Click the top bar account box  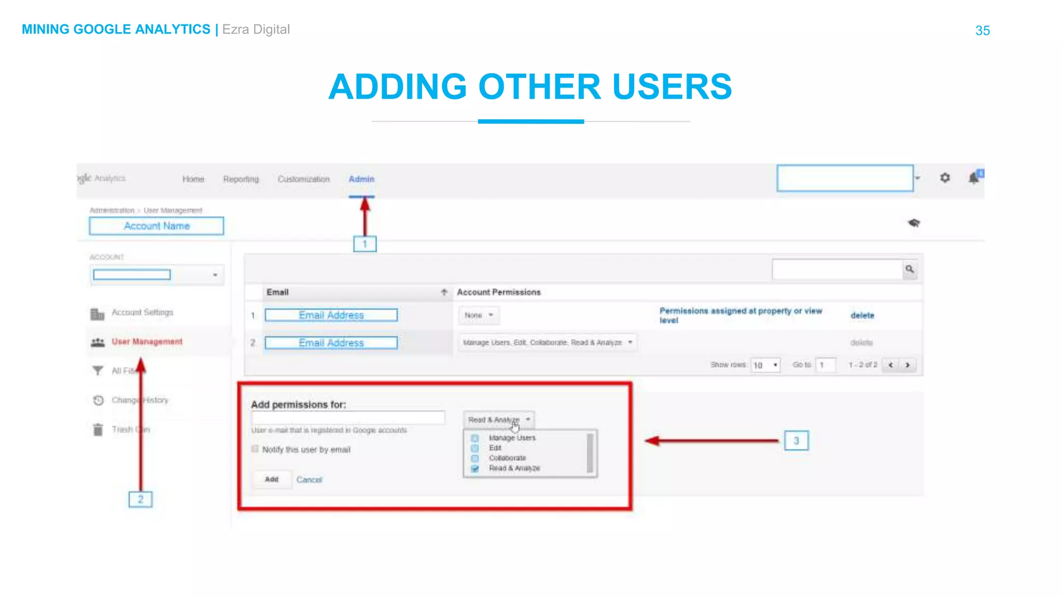845,178
